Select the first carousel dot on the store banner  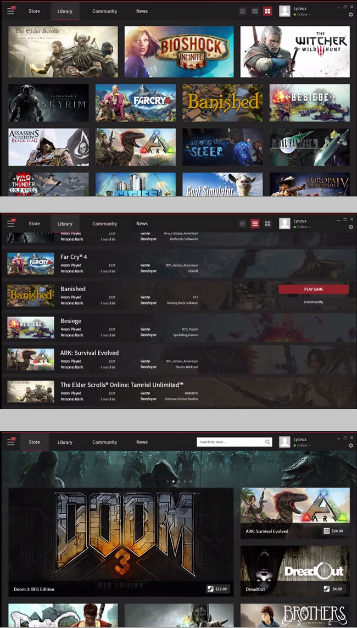[x=168, y=481]
